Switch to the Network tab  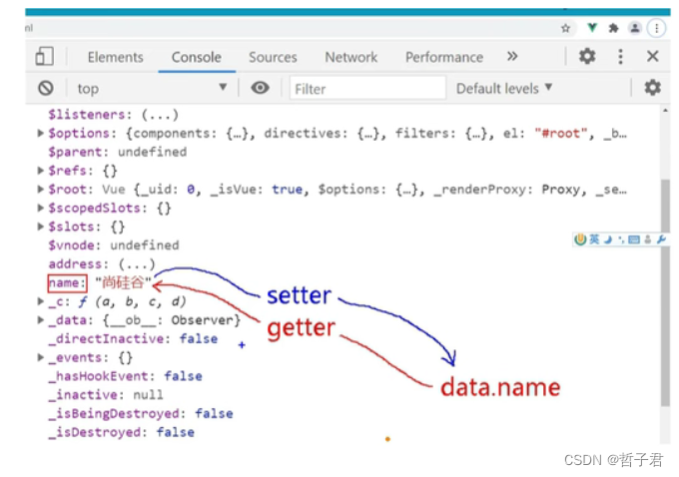click(351, 57)
